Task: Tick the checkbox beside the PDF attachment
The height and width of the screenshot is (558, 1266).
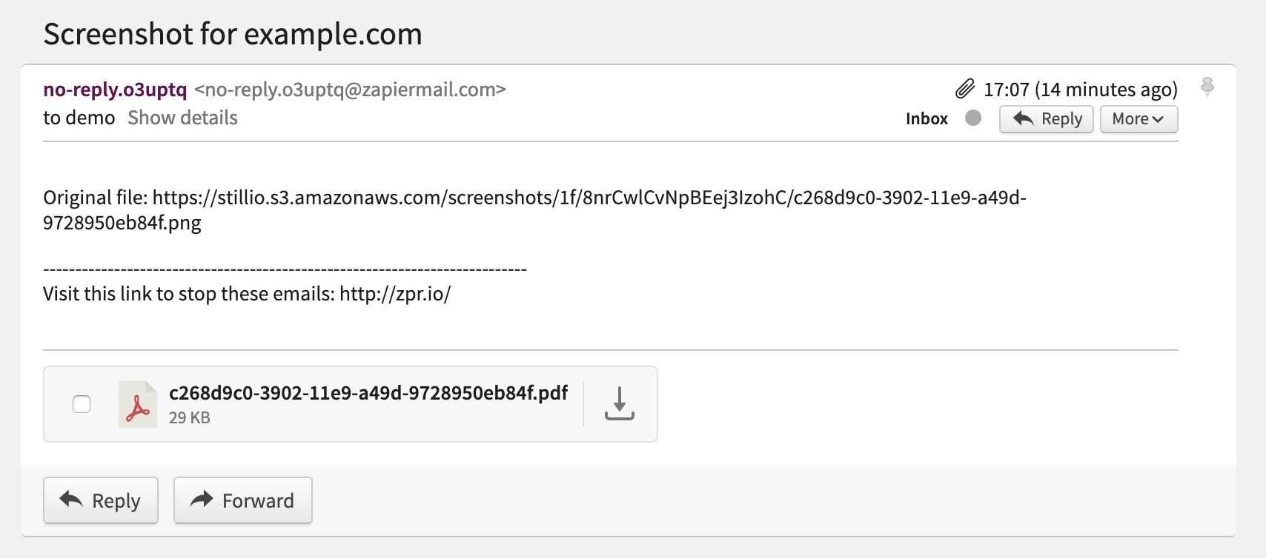Action: (x=82, y=404)
